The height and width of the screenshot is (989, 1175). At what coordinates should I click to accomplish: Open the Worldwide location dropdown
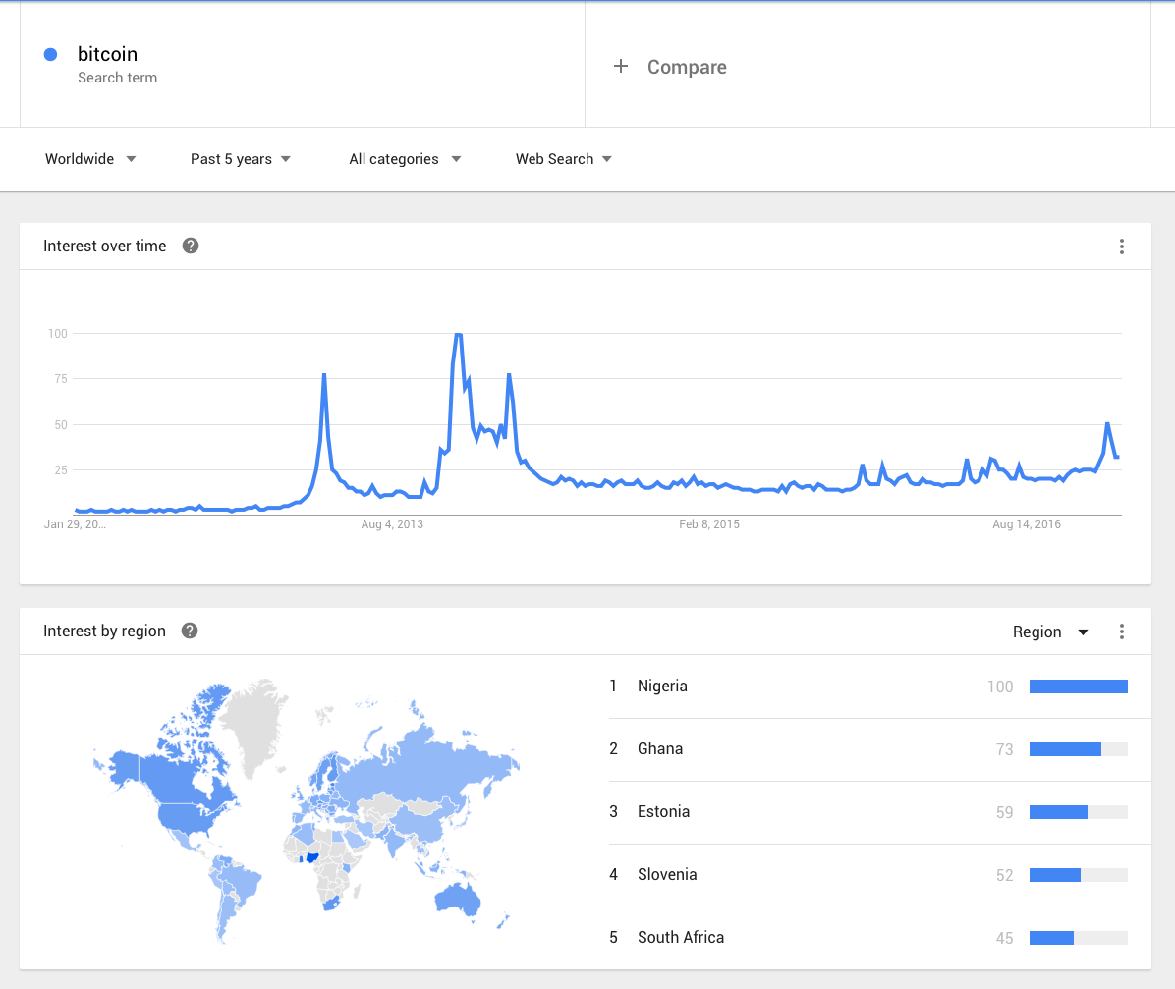[x=90, y=159]
